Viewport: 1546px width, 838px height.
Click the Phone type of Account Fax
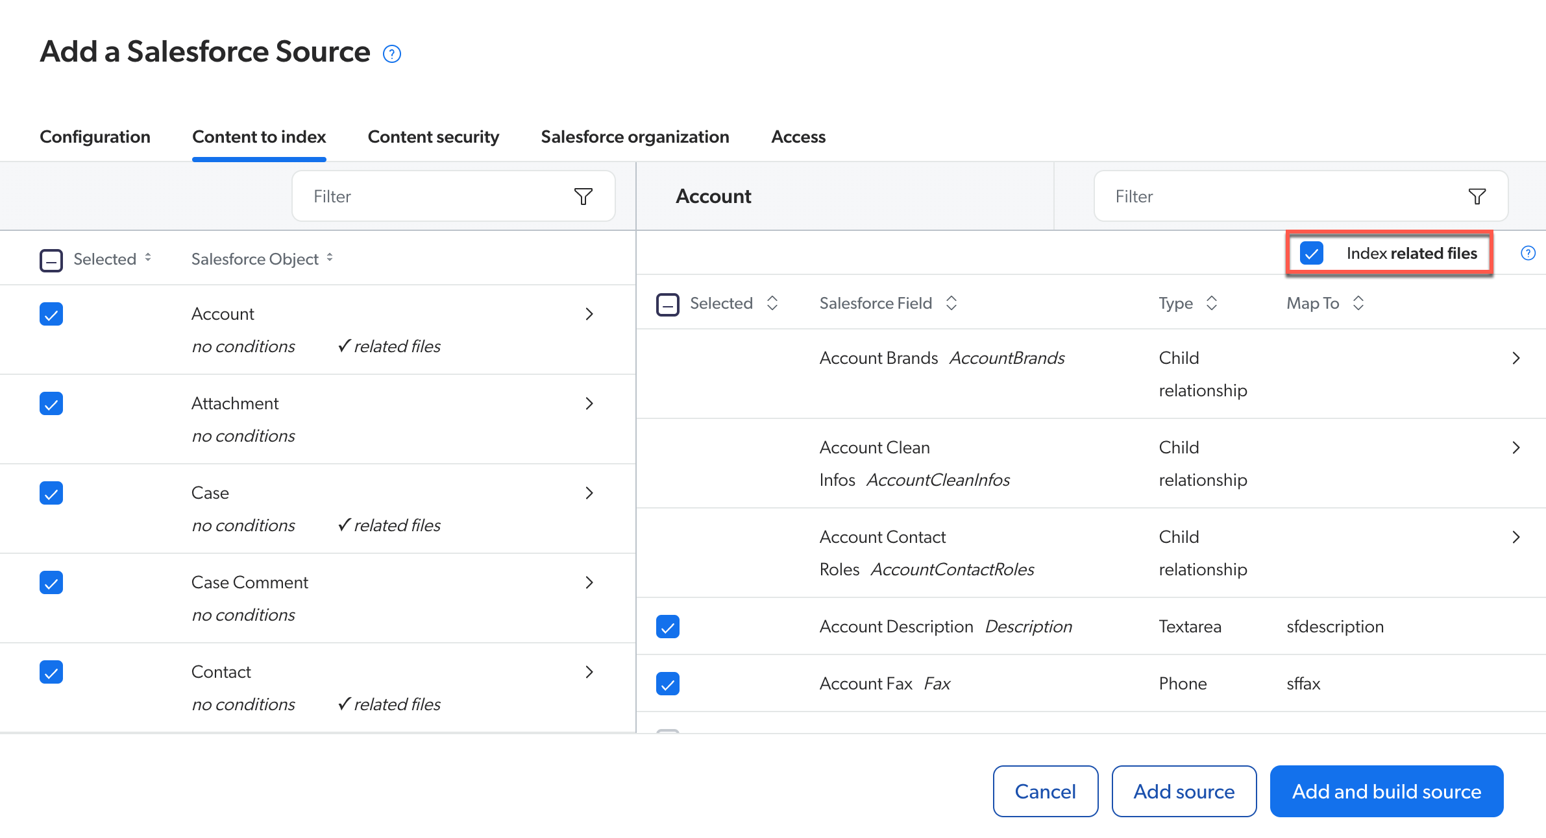tap(1183, 684)
